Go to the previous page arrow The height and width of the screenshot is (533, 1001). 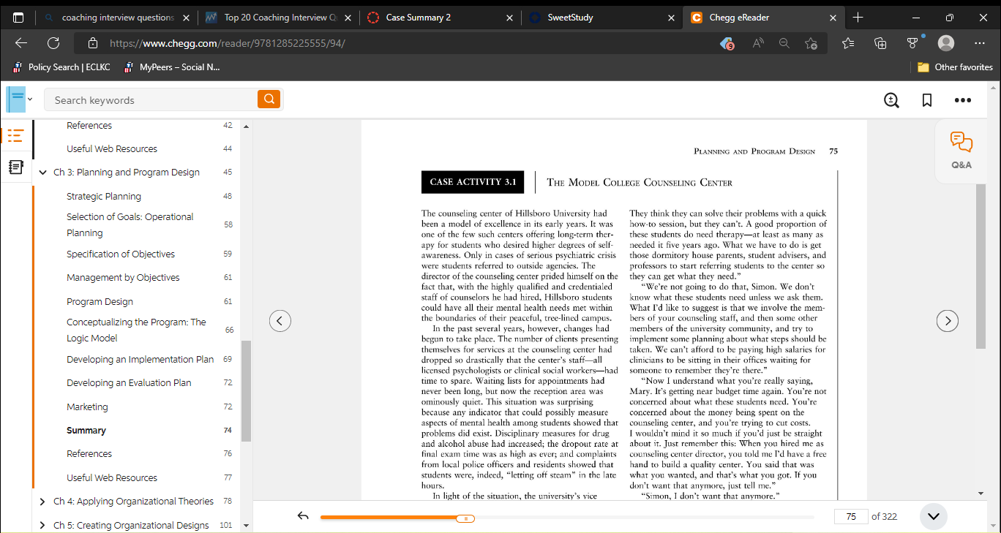pyautogui.click(x=280, y=320)
